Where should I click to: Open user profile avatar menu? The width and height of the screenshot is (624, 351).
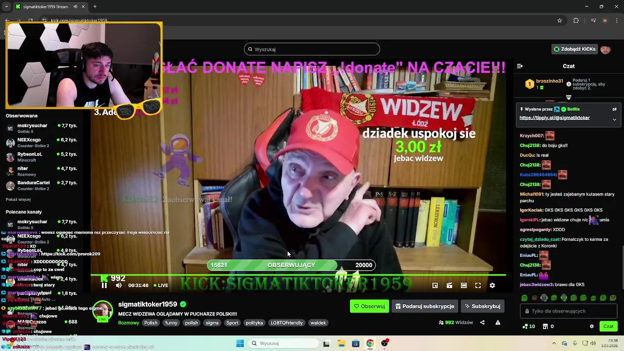(x=605, y=49)
